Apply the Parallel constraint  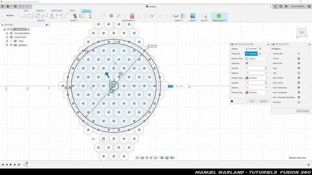(118, 16)
